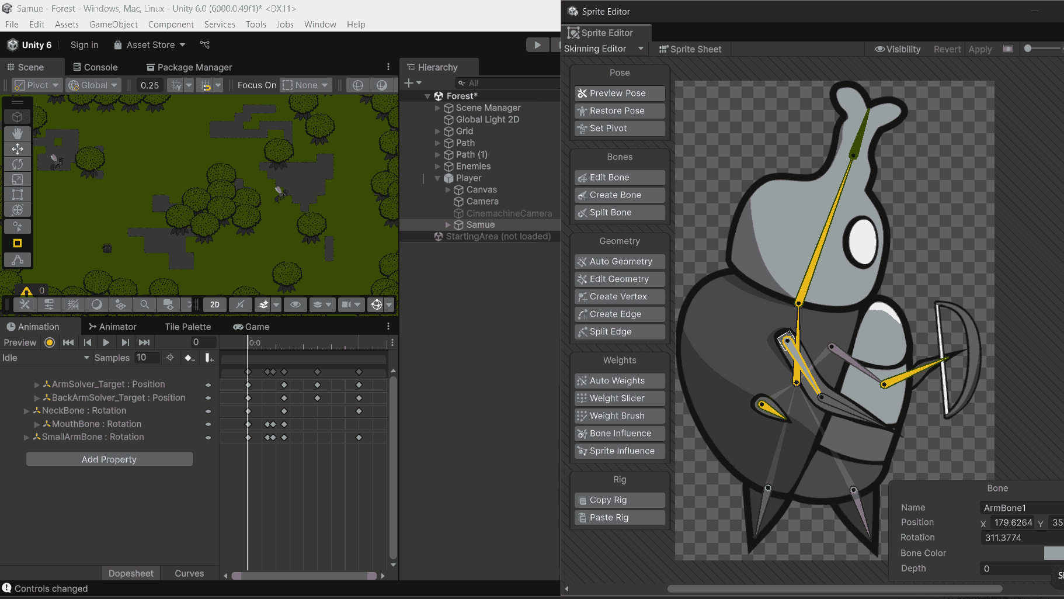This screenshot has height=599, width=1064.
Task: Open the Idle animation clip dropdown
Action: point(46,358)
